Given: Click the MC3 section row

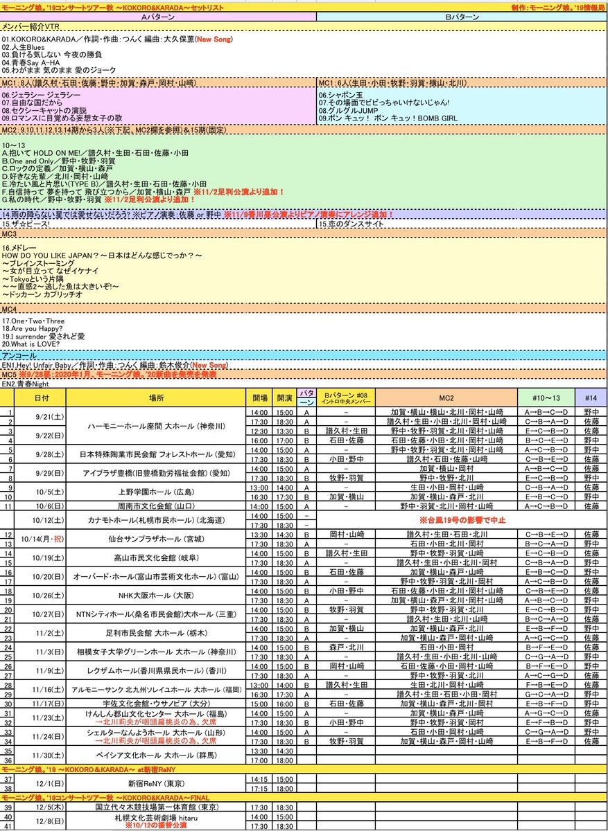Looking at the screenshot, I should [x=303, y=235].
